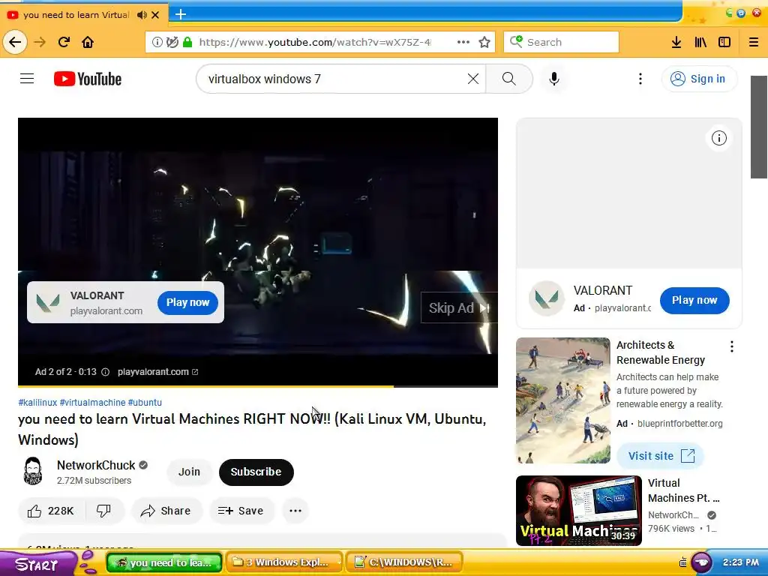This screenshot has height=576, width=768.
Task: Click the ad info icon beside Ad 2 of 2
Action: 105,372
